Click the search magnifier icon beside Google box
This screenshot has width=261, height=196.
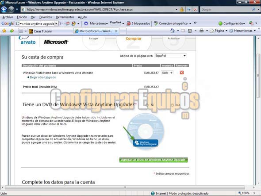click(253, 9)
